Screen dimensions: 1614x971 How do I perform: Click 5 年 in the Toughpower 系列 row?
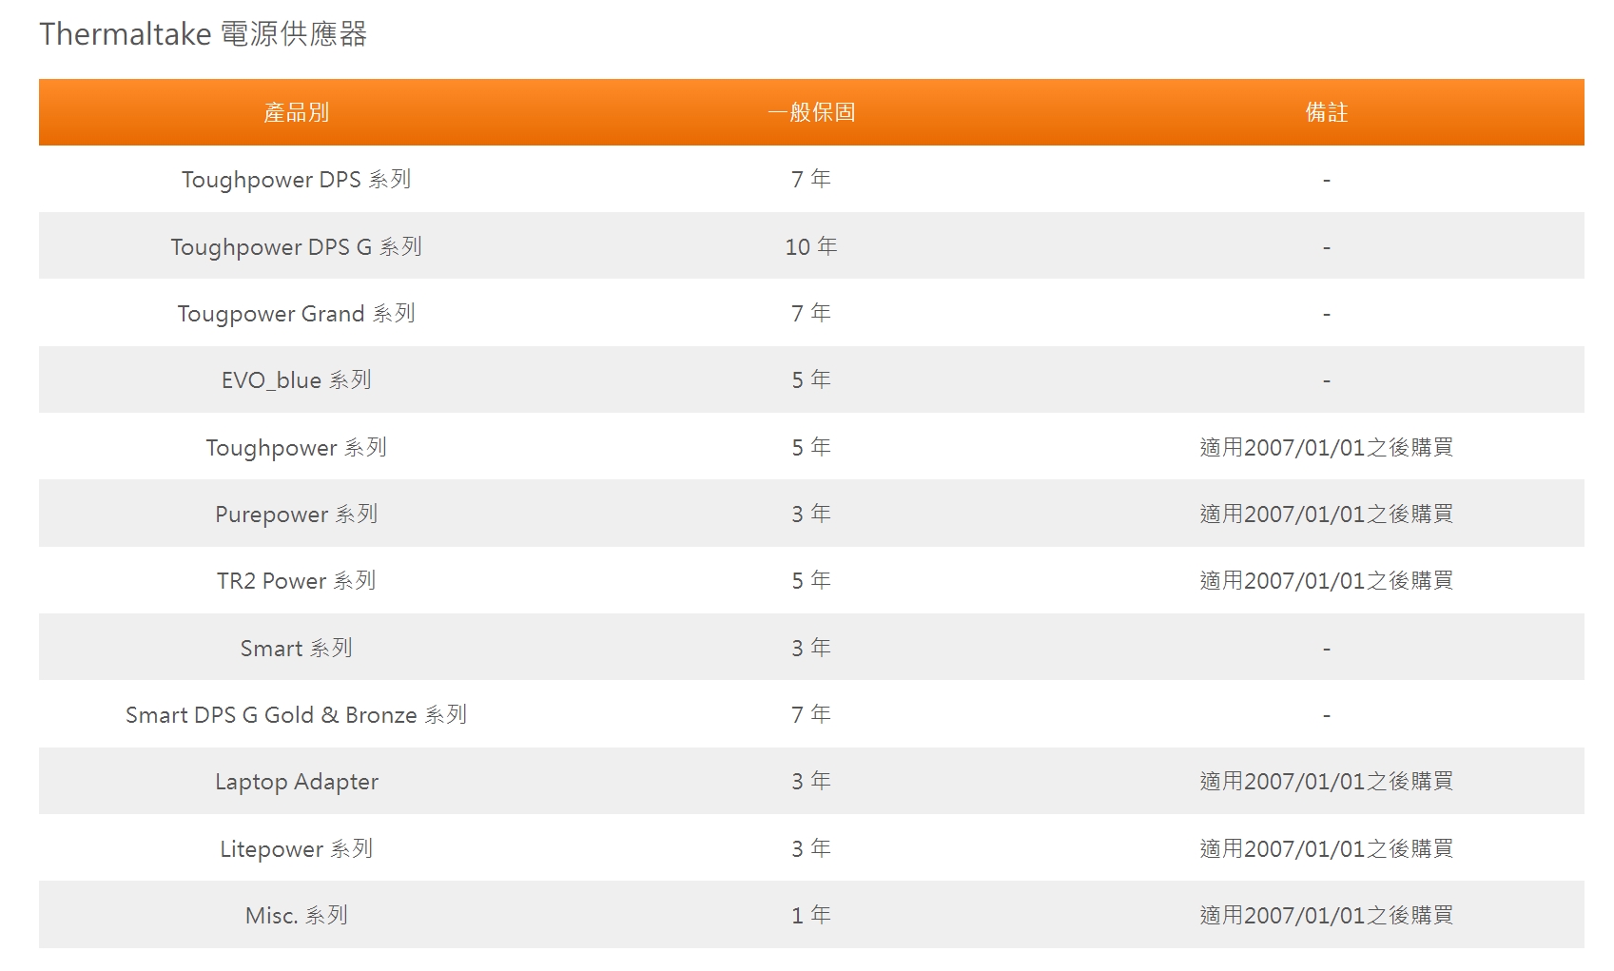click(x=811, y=447)
